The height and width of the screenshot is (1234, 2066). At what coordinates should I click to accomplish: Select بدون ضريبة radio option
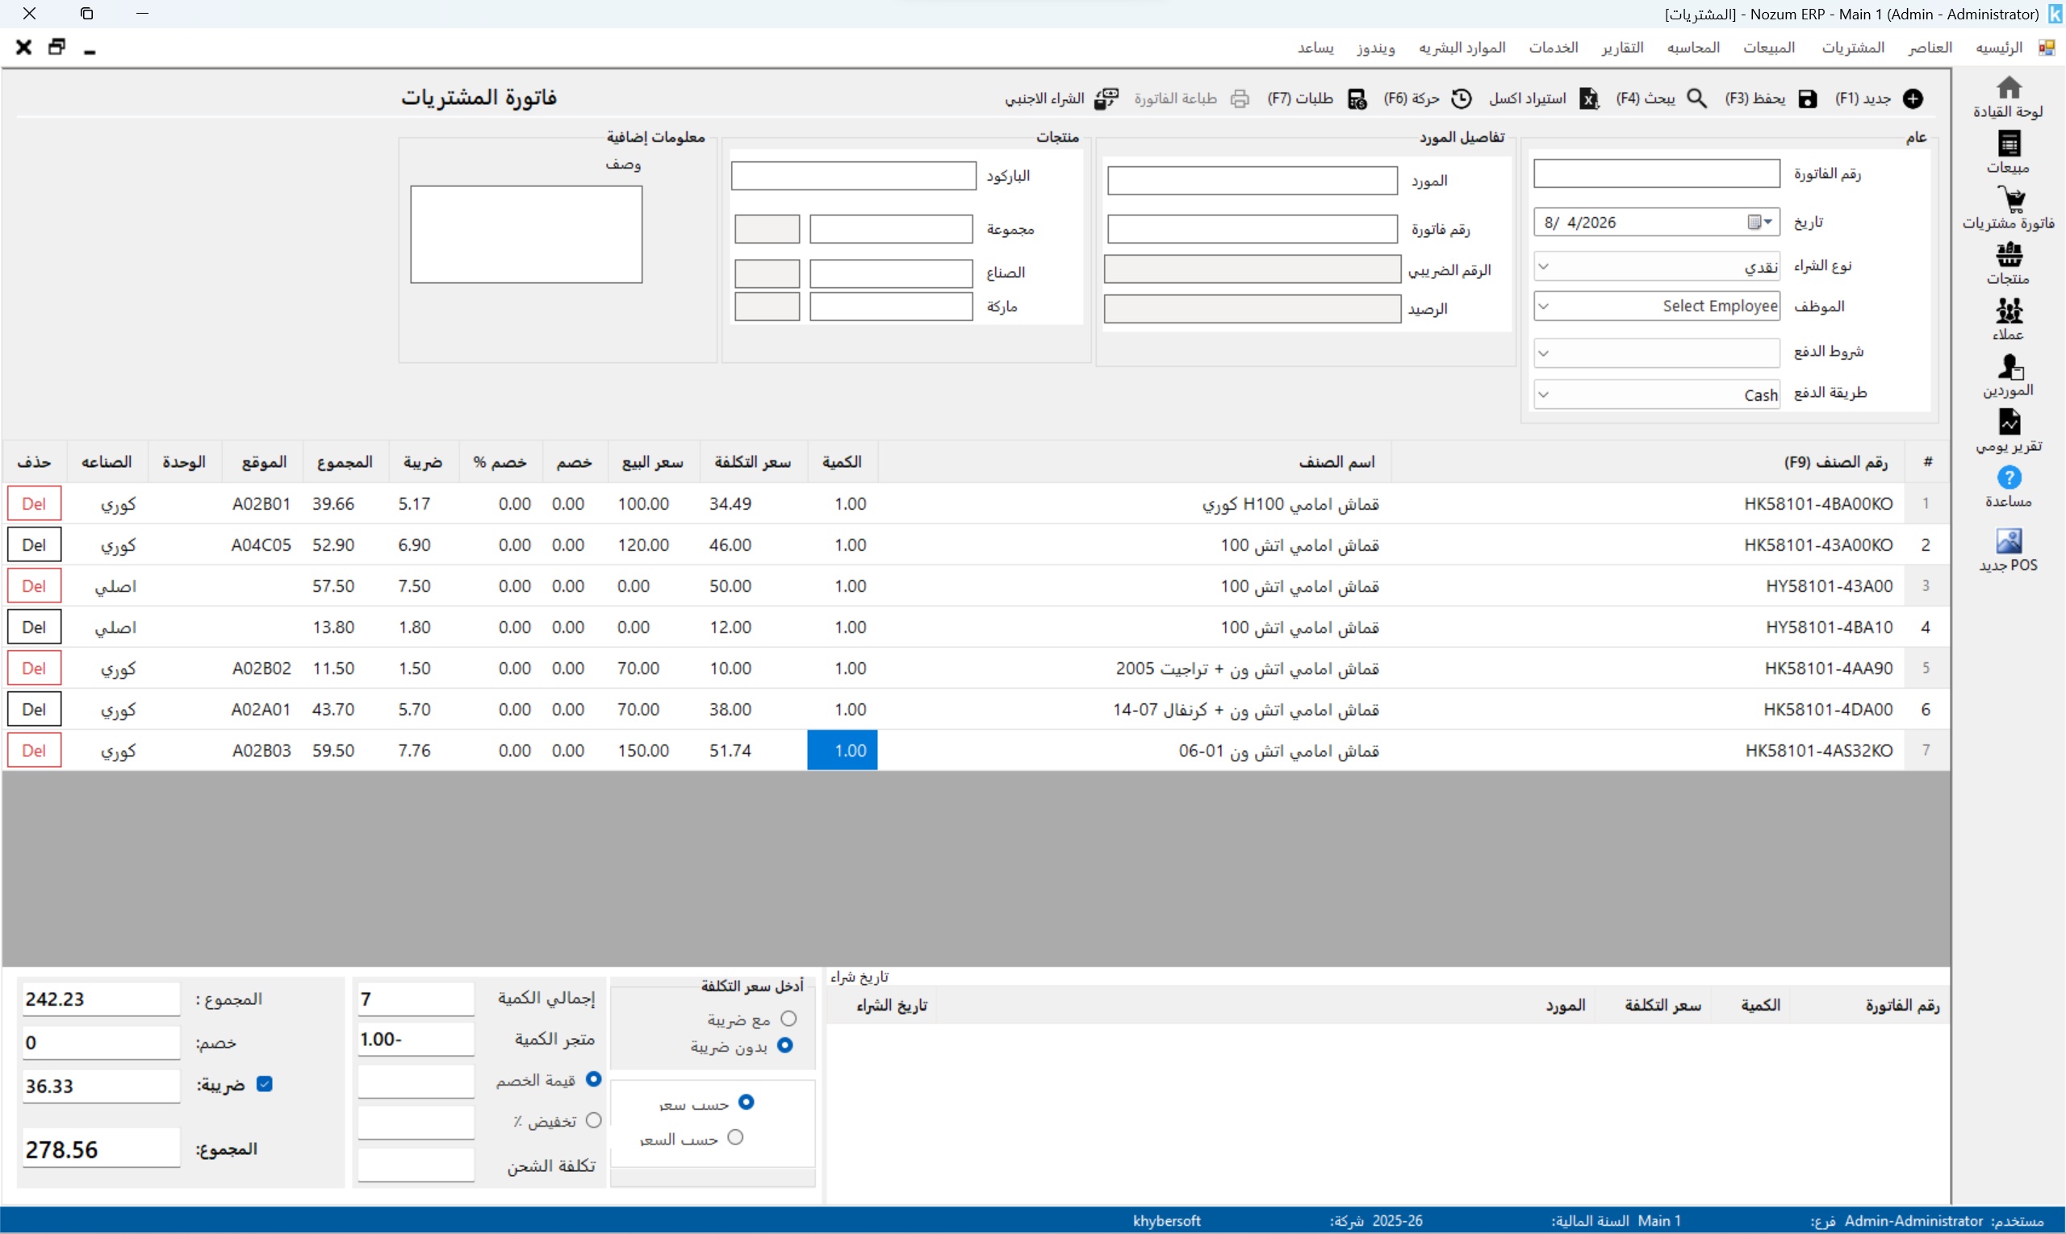784,1045
